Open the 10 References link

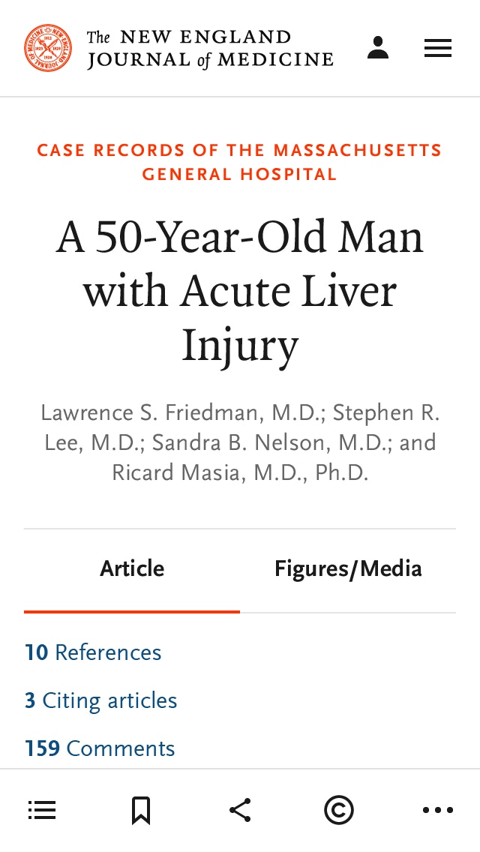point(93,652)
